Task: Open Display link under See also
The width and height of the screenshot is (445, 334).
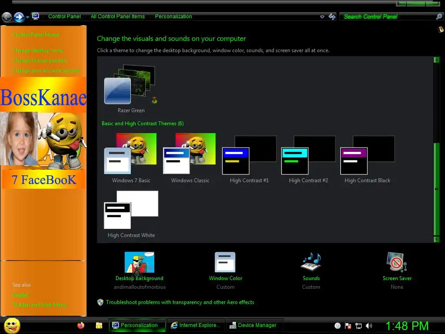Action: pyautogui.click(x=21, y=295)
